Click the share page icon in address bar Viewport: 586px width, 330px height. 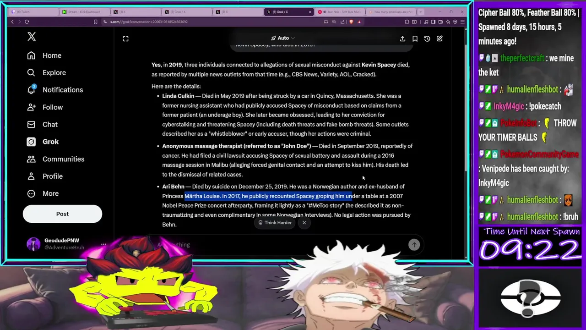(x=342, y=22)
